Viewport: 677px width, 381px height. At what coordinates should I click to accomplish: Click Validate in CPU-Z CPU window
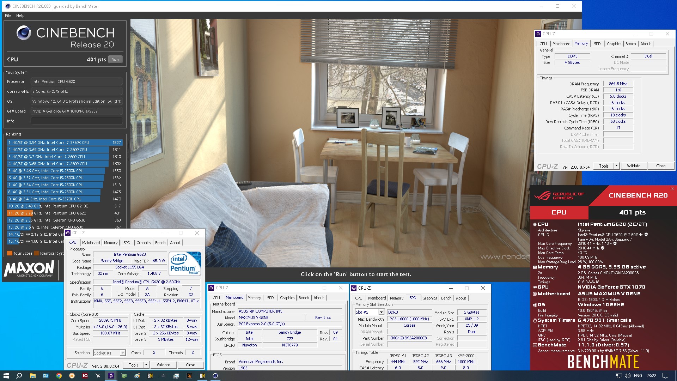[163, 365]
